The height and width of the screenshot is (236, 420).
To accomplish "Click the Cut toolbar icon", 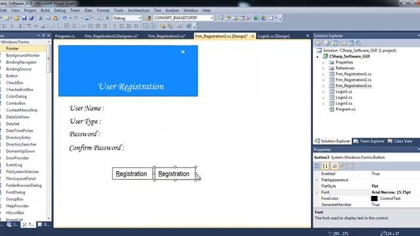I will 41,18.
